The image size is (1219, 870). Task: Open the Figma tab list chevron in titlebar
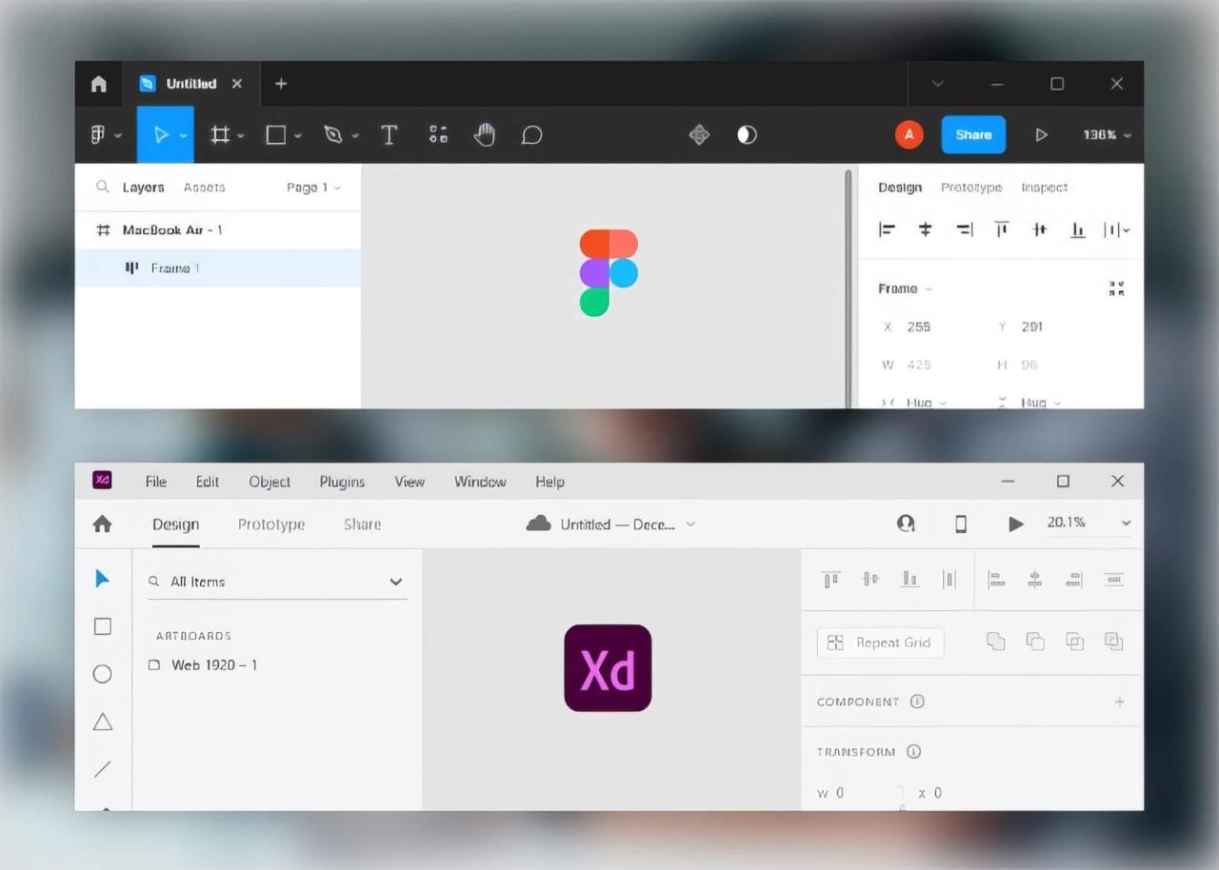(938, 84)
